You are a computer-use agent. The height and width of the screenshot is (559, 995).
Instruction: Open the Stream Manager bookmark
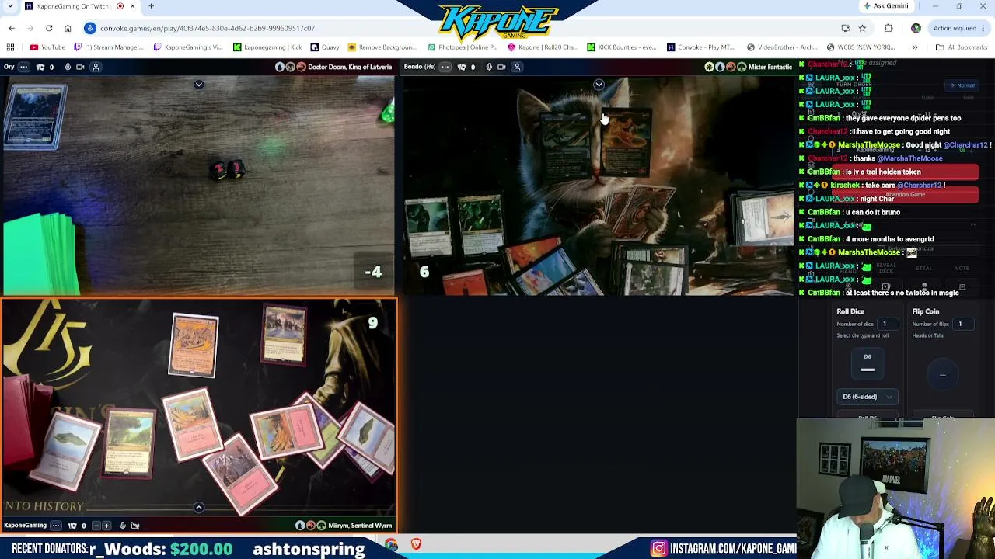109,47
